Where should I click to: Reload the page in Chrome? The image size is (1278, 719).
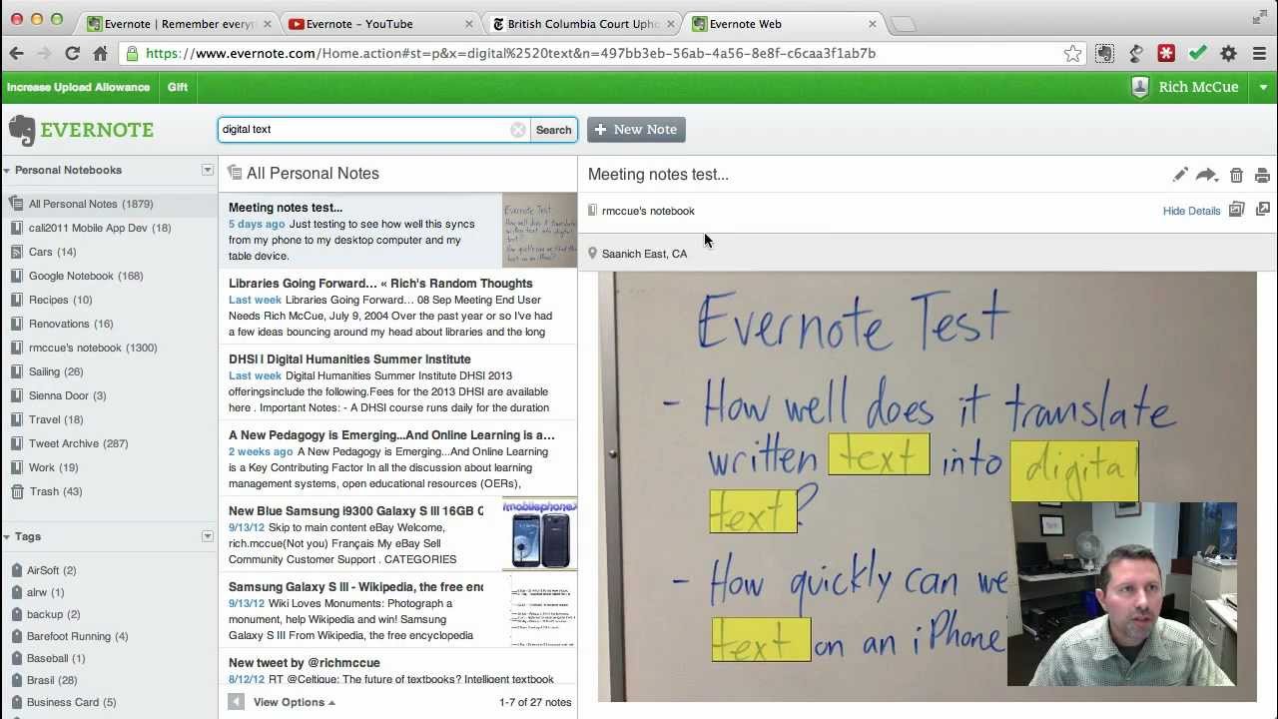click(x=72, y=54)
